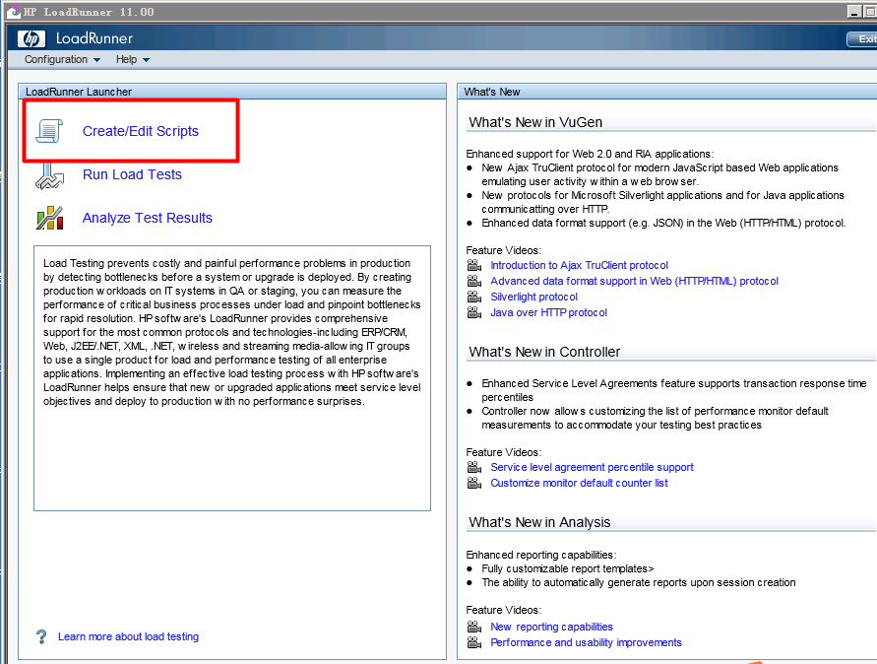Open New reporting capabilities video link
Screen dimensions: 877x664
coord(551,627)
